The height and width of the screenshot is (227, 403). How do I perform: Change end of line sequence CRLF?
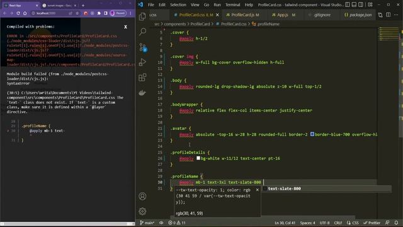click(x=338, y=223)
